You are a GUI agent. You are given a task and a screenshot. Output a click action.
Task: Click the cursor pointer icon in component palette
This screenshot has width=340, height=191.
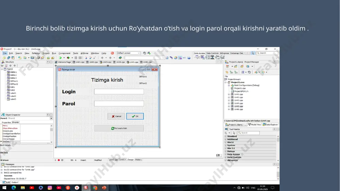tap(253, 53)
